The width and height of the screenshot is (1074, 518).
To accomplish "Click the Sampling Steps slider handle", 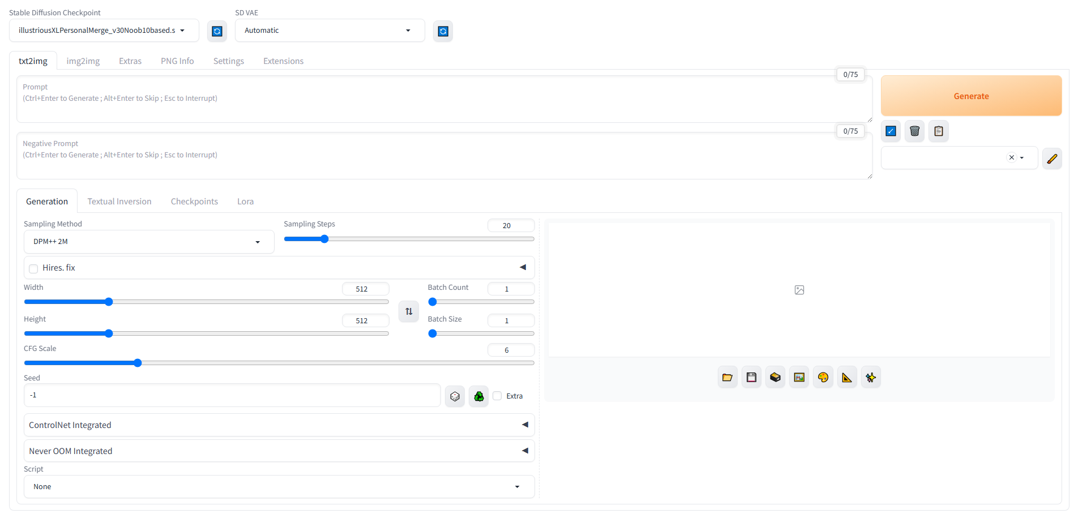I will click(324, 239).
